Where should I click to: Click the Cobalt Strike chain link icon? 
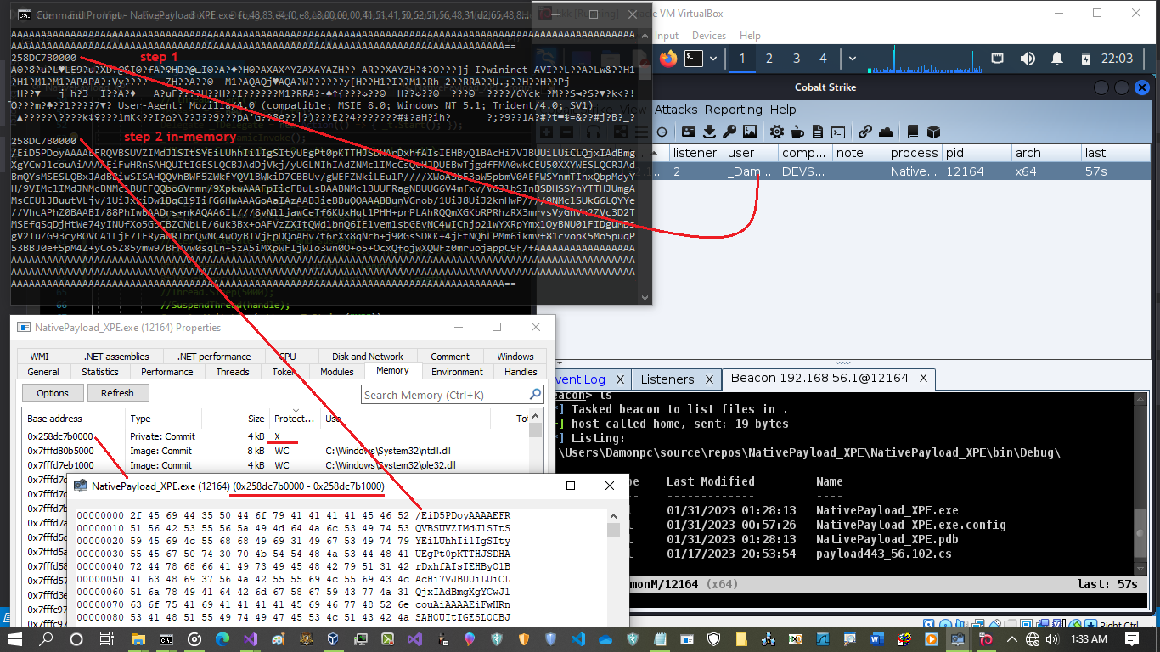[864, 132]
